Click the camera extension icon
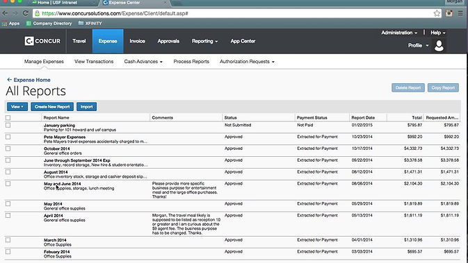The image size is (468, 263). [449, 13]
